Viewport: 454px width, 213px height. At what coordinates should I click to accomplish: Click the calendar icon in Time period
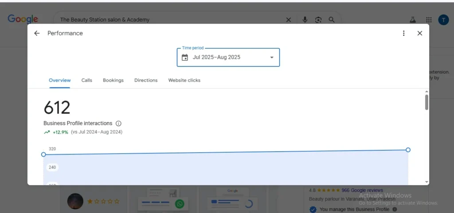(185, 57)
